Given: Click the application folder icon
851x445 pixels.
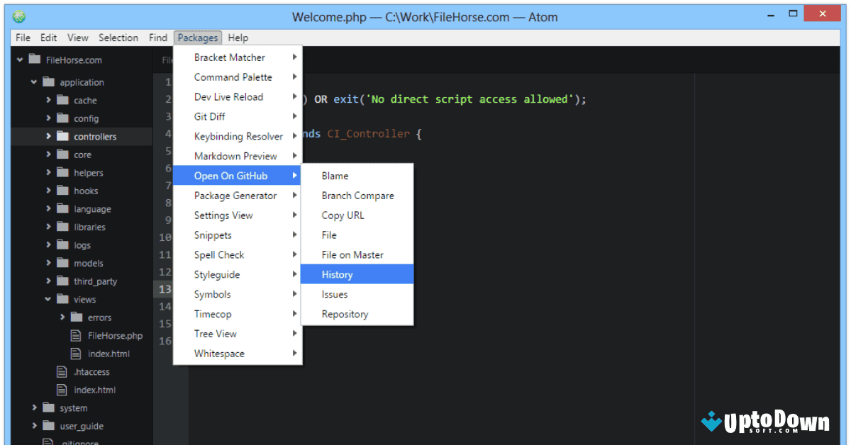Looking at the screenshot, I should pyautogui.click(x=50, y=81).
